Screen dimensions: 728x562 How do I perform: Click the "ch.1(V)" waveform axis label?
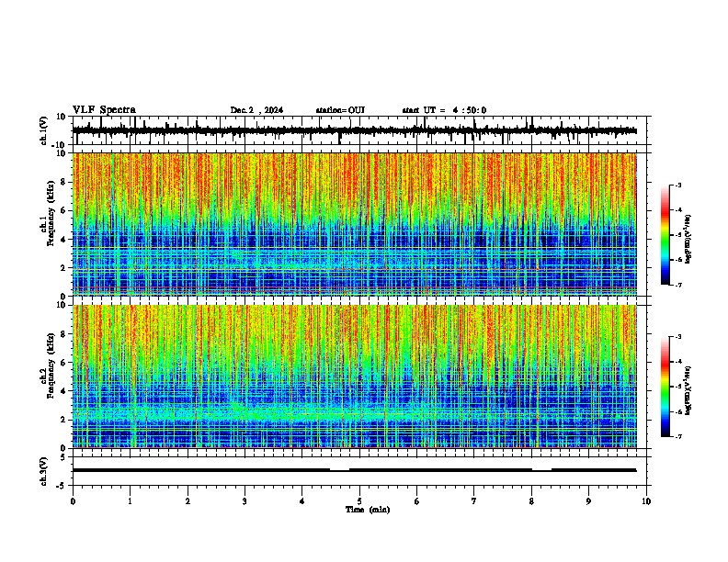pyautogui.click(x=43, y=130)
